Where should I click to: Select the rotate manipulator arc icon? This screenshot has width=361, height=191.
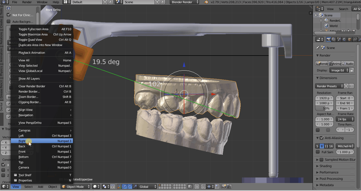pos(130,187)
